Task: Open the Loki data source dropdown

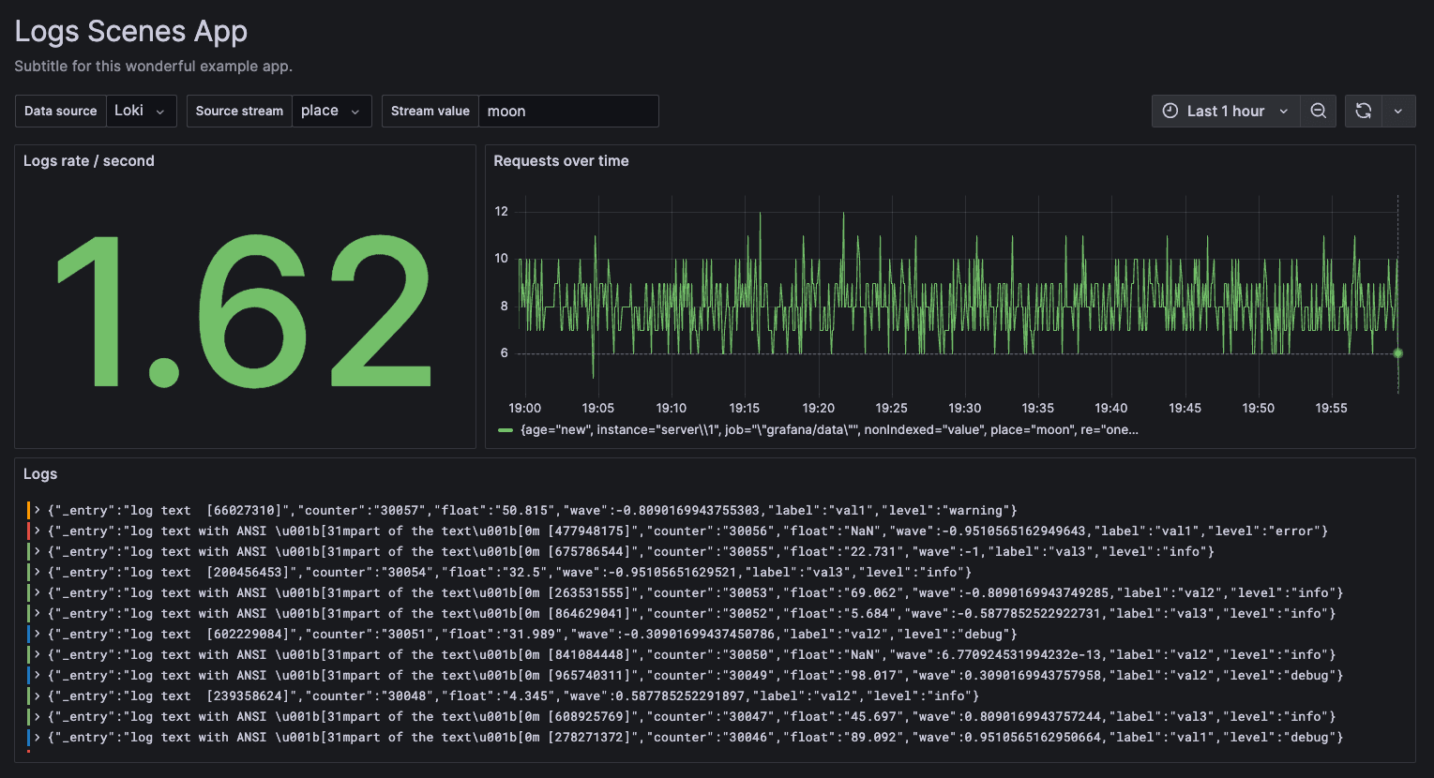Action: click(x=142, y=111)
